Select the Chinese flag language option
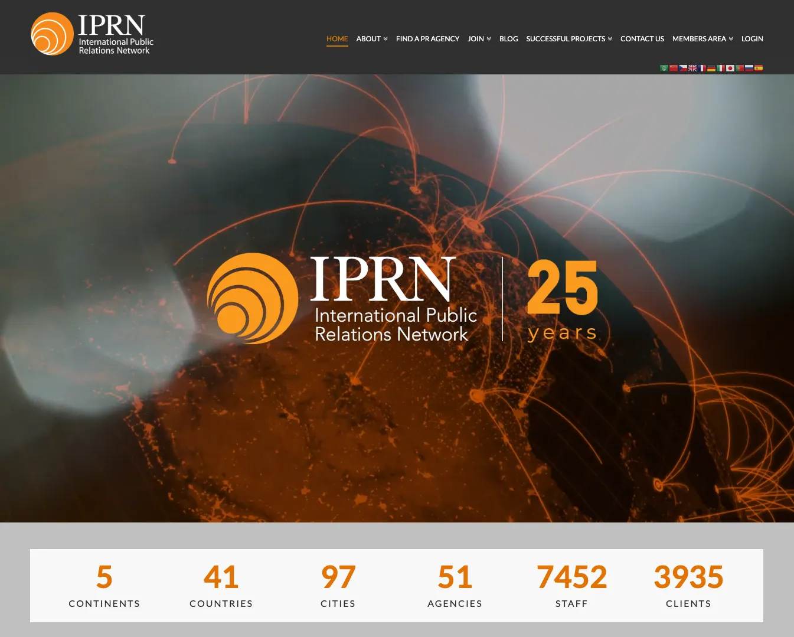Screen dimensions: 794x637 (674, 68)
